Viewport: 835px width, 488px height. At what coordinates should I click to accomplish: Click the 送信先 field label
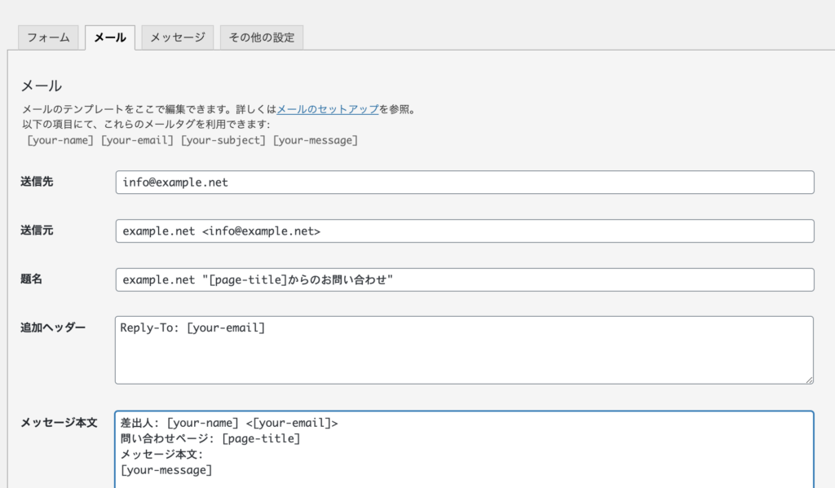[x=38, y=182]
